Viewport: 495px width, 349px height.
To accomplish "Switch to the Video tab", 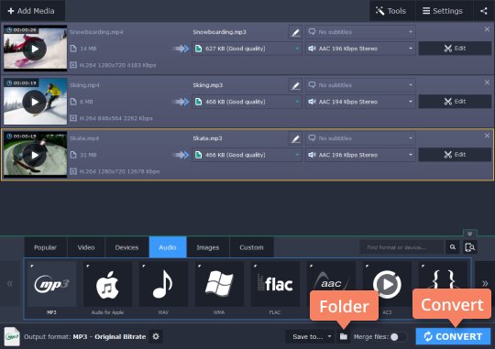I will pyautogui.click(x=86, y=247).
